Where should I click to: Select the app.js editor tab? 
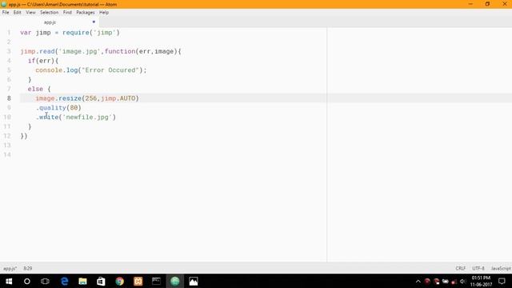pyautogui.click(x=50, y=22)
